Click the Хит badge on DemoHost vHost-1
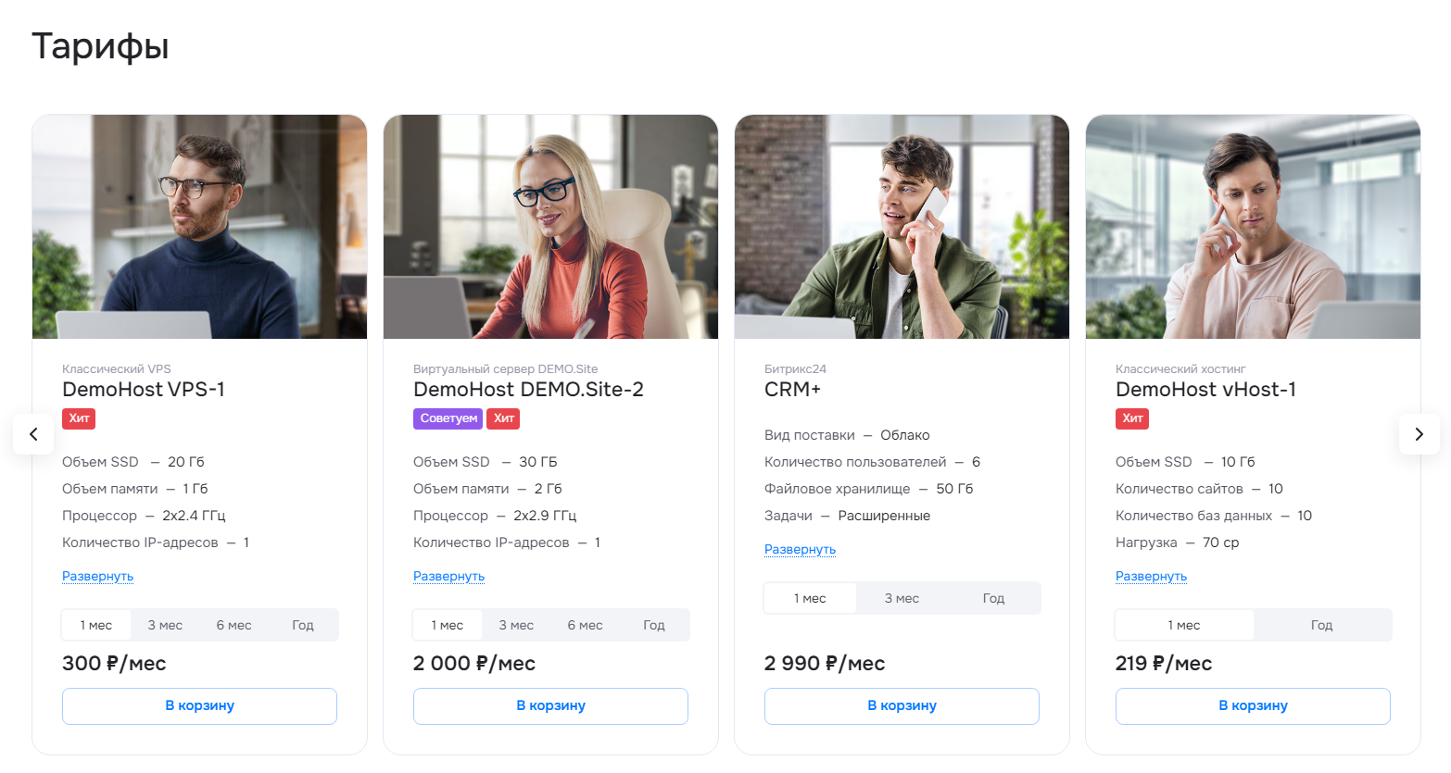Screen dimensions: 1451x773 click(x=1132, y=418)
